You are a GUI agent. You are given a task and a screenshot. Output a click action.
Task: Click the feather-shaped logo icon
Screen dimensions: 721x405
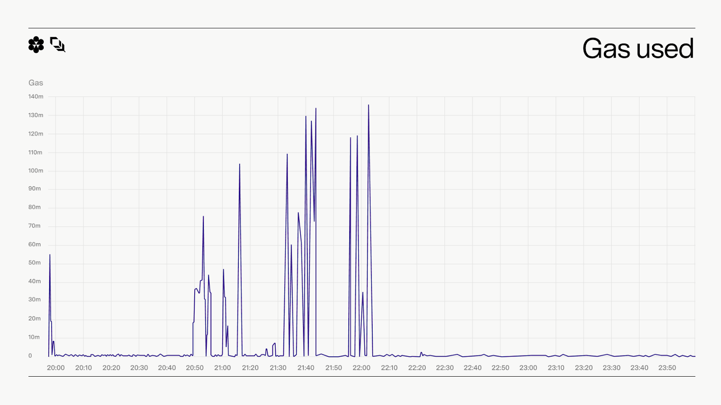pos(58,45)
